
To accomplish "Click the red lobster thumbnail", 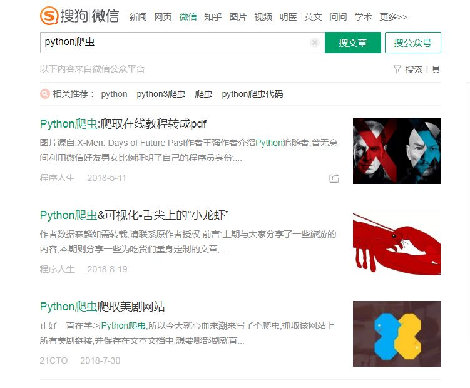I will coord(397,243).
